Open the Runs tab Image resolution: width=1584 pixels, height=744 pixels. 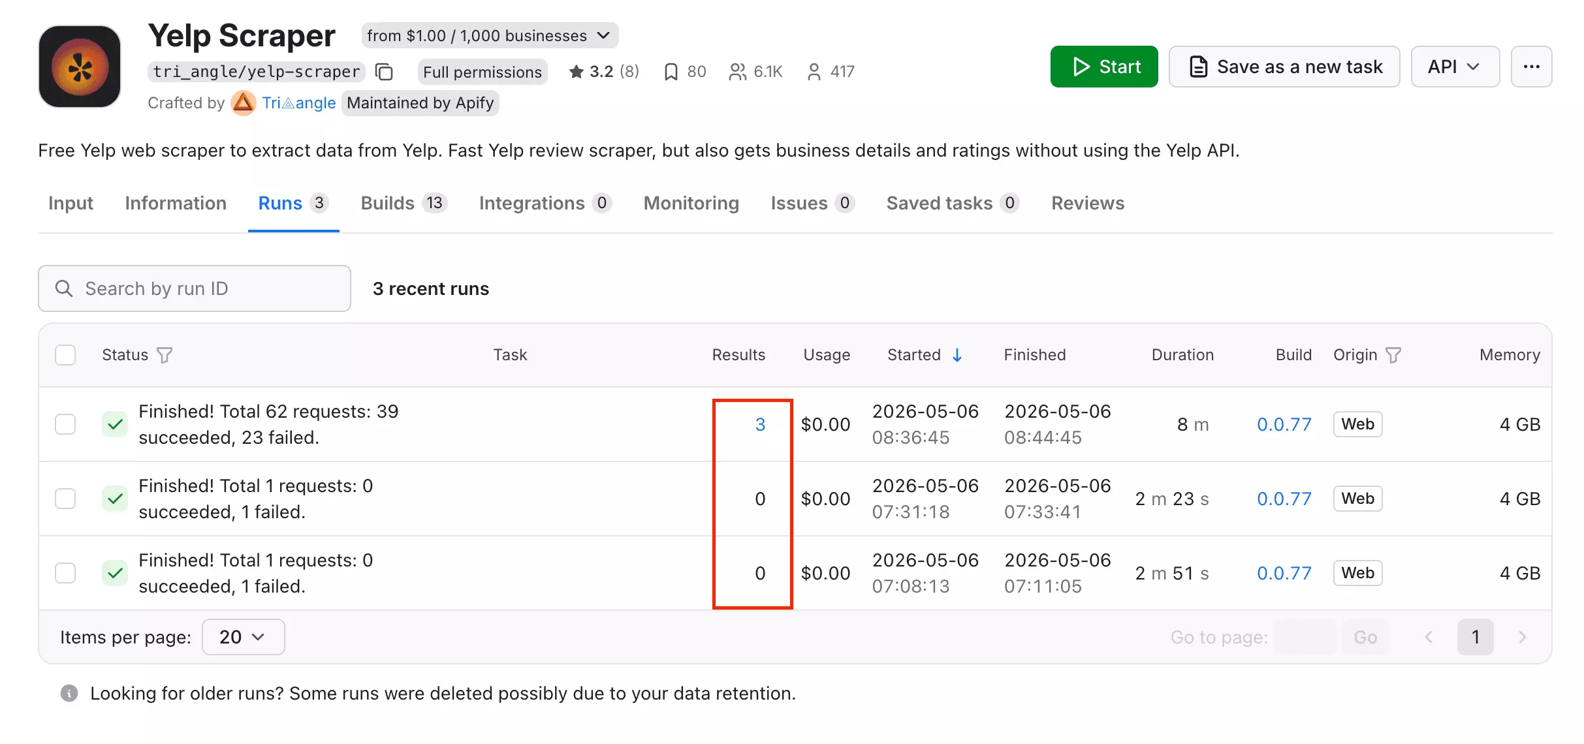point(293,204)
